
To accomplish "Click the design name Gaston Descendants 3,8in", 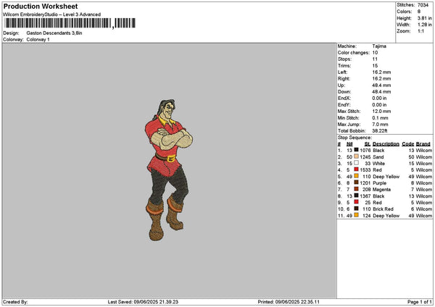I will point(54,33).
